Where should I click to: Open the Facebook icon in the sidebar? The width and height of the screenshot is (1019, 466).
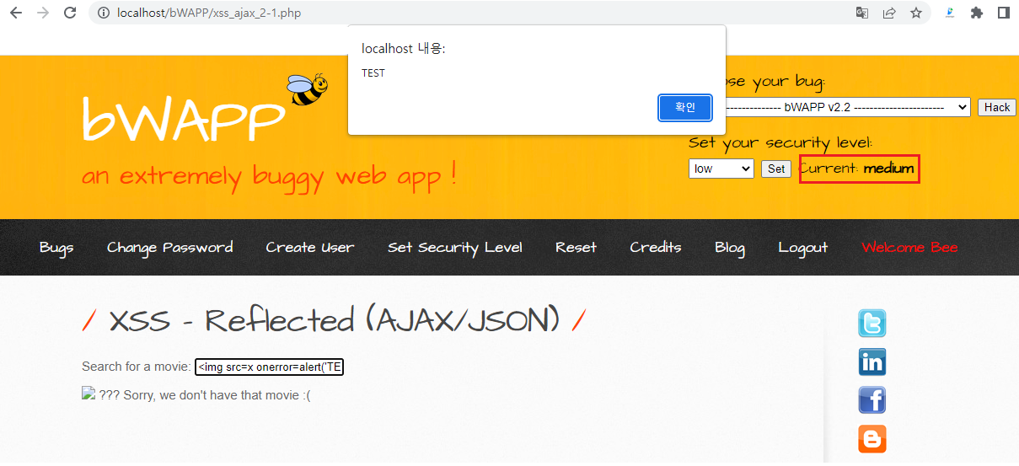click(x=872, y=400)
